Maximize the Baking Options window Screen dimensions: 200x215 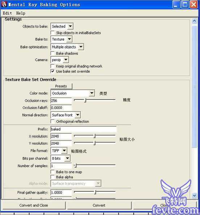click(x=185, y=4)
